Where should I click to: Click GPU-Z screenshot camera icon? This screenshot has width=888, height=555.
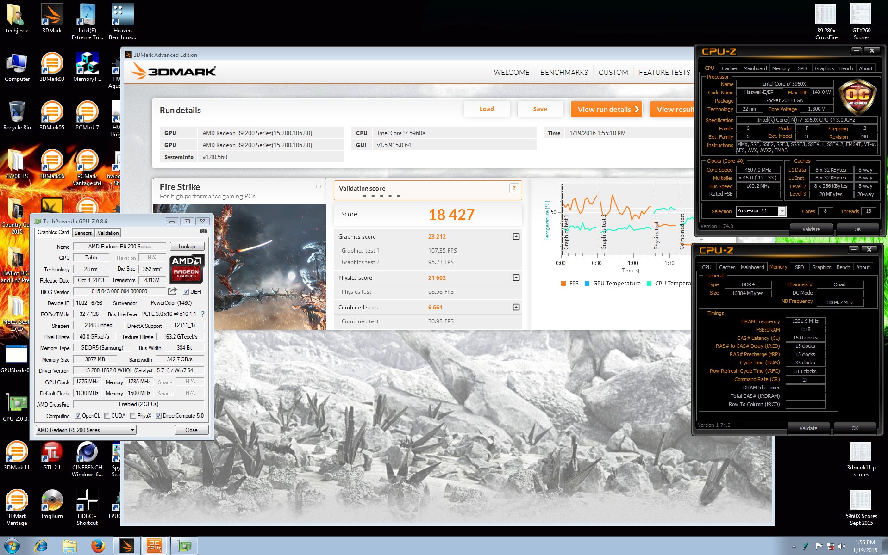pyautogui.click(x=203, y=231)
